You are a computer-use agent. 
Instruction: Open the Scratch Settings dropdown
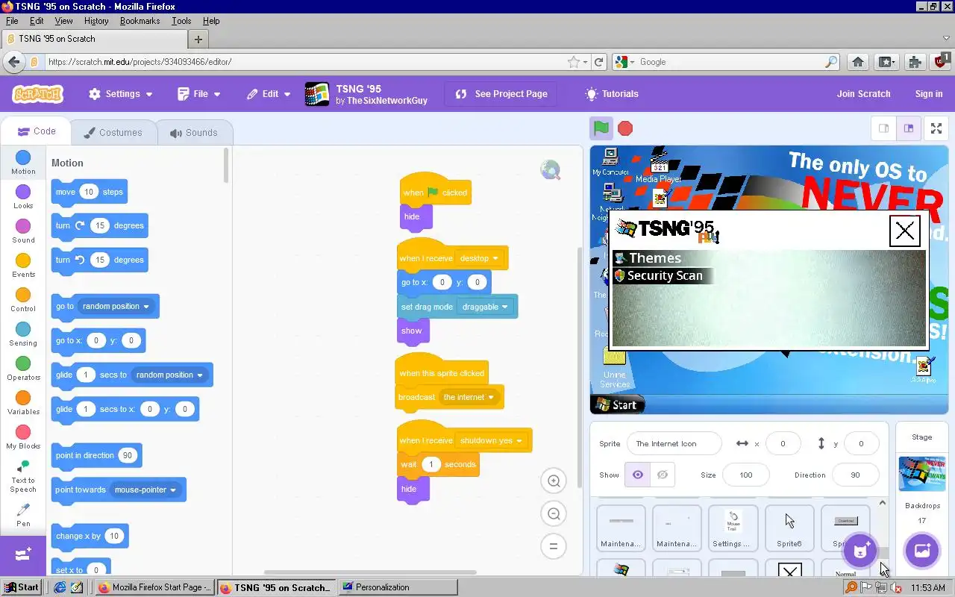pyautogui.click(x=120, y=94)
